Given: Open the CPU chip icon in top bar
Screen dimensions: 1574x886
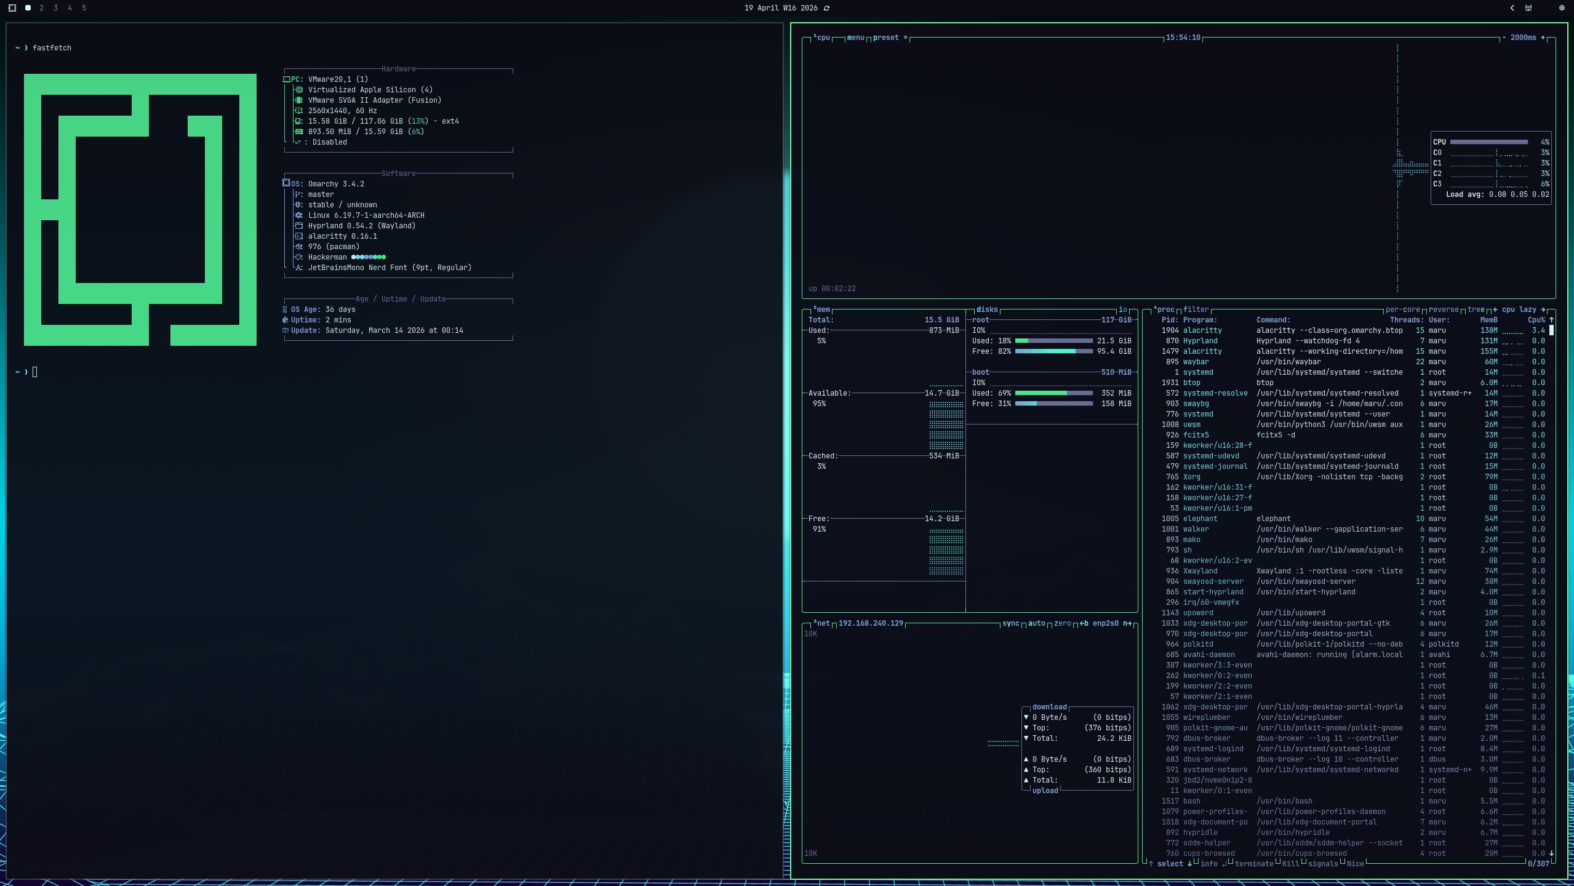Looking at the screenshot, I should tap(1562, 8).
